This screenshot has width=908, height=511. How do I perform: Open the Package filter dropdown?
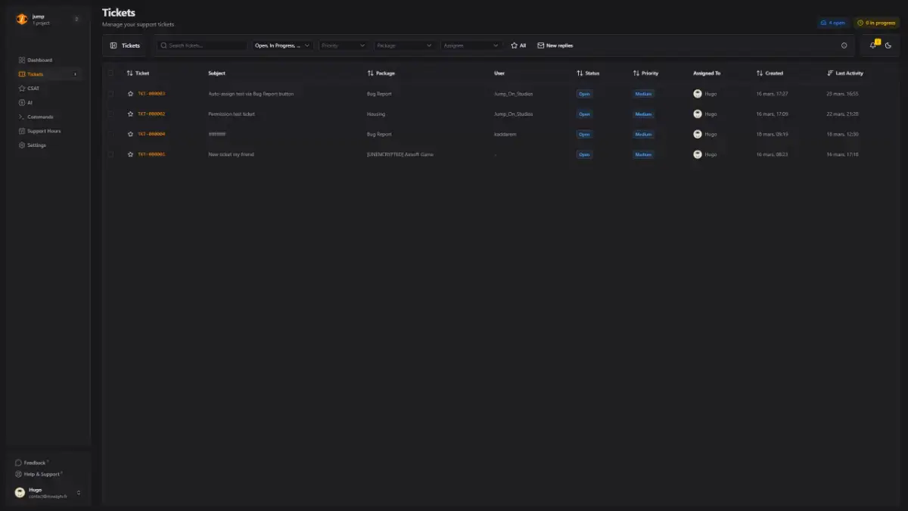pos(405,45)
